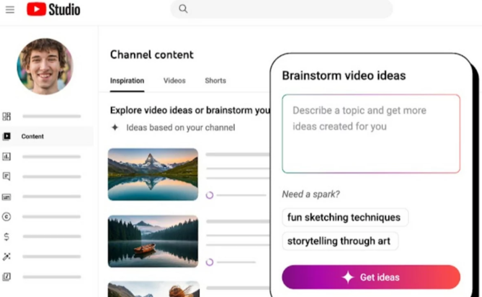This screenshot has width=482, height=297.
Task: Click the YouTube Studio logo
Action: [x=53, y=9]
